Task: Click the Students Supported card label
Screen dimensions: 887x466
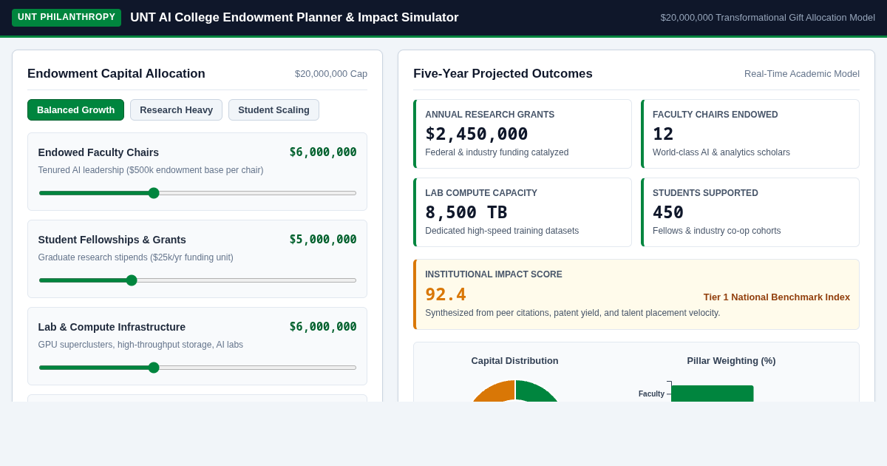Action: pos(705,193)
